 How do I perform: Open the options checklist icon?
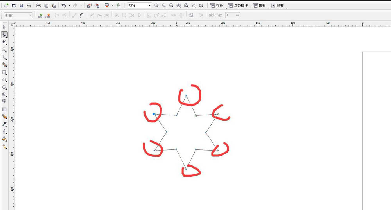(x=118, y=5)
